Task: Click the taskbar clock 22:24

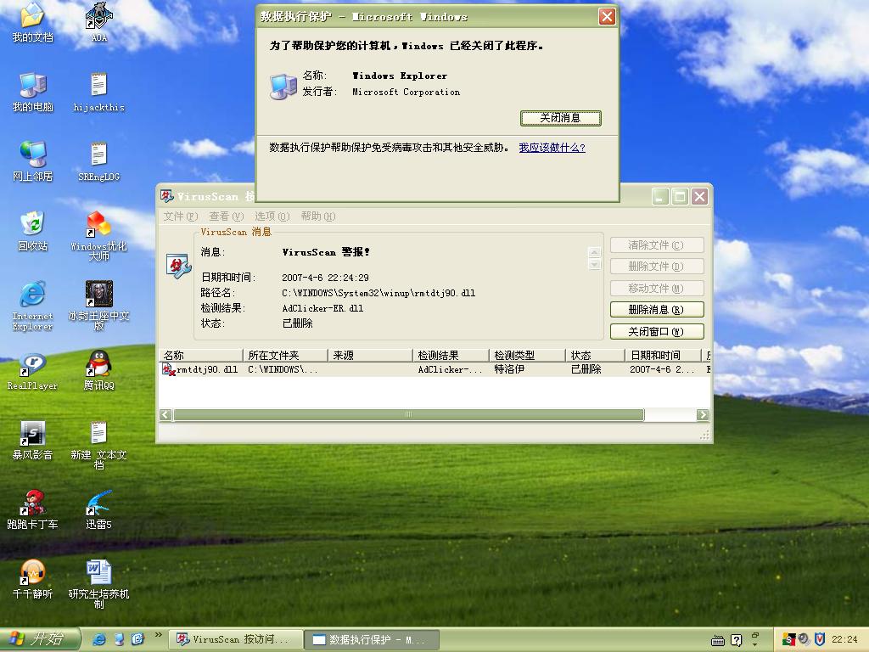Action: 844,640
